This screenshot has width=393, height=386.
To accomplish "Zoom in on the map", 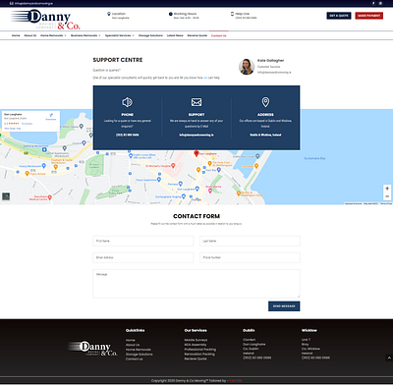I will (387, 189).
